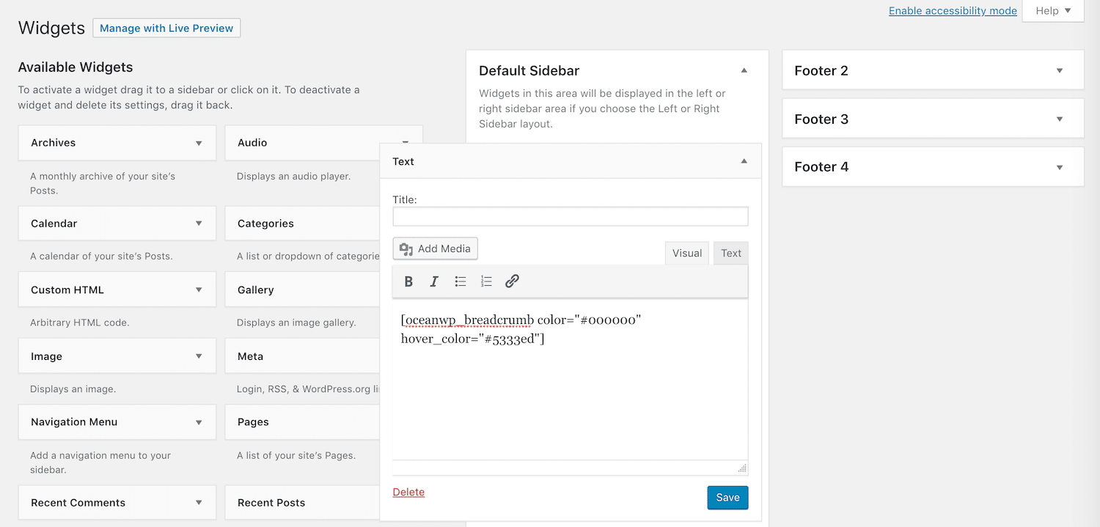The image size is (1100, 527).
Task: Toggle bold formatting in the Text widget editor
Action: (408, 281)
